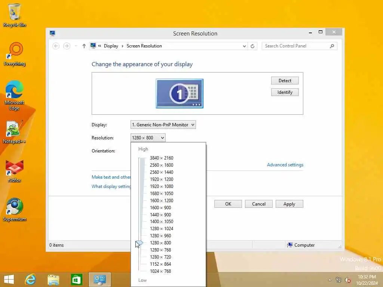This screenshot has width=383, height=287.
Task: Click the Cancel button
Action: pos(259,204)
